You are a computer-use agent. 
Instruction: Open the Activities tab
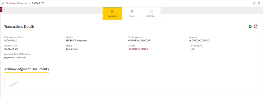click(151, 14)
